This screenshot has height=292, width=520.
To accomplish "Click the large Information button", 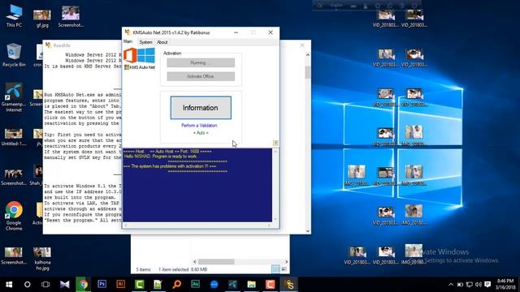I will click(201, 108).
